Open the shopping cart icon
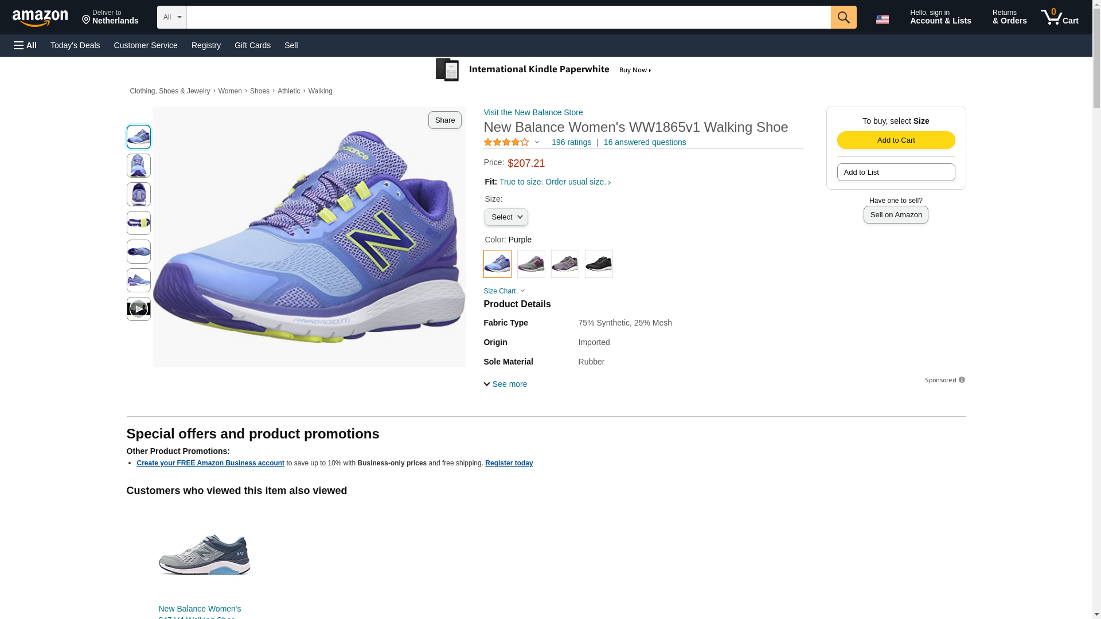This screenshot has width=1101, height=619. pos(1059,17)
